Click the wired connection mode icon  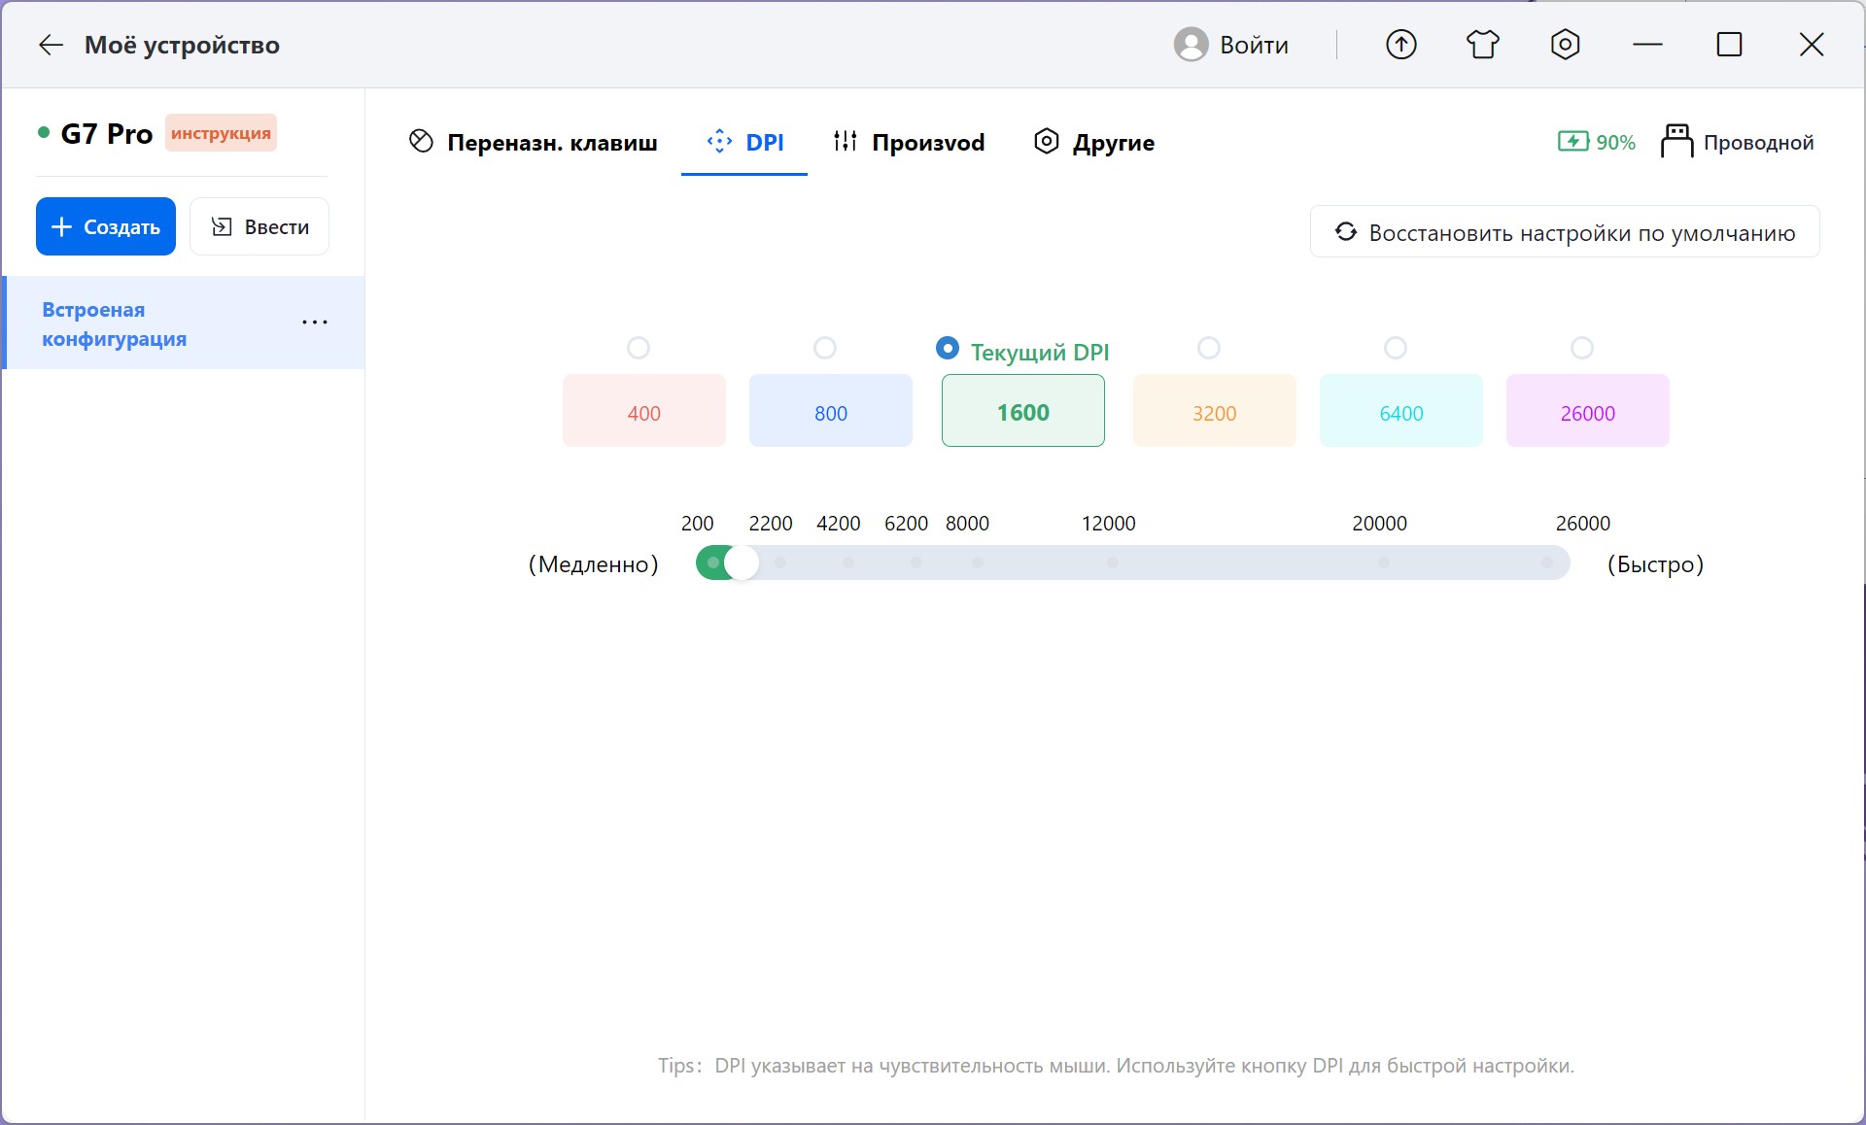pyautogui.click(x=1676, y=142)
